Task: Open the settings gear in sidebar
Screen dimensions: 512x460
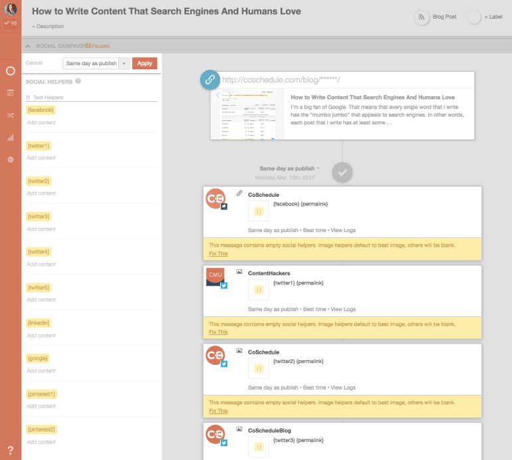Action: [x=11, y=160]
